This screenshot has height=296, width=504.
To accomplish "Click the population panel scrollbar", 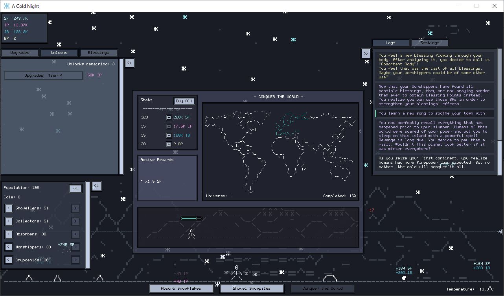I will coord(88,225).
